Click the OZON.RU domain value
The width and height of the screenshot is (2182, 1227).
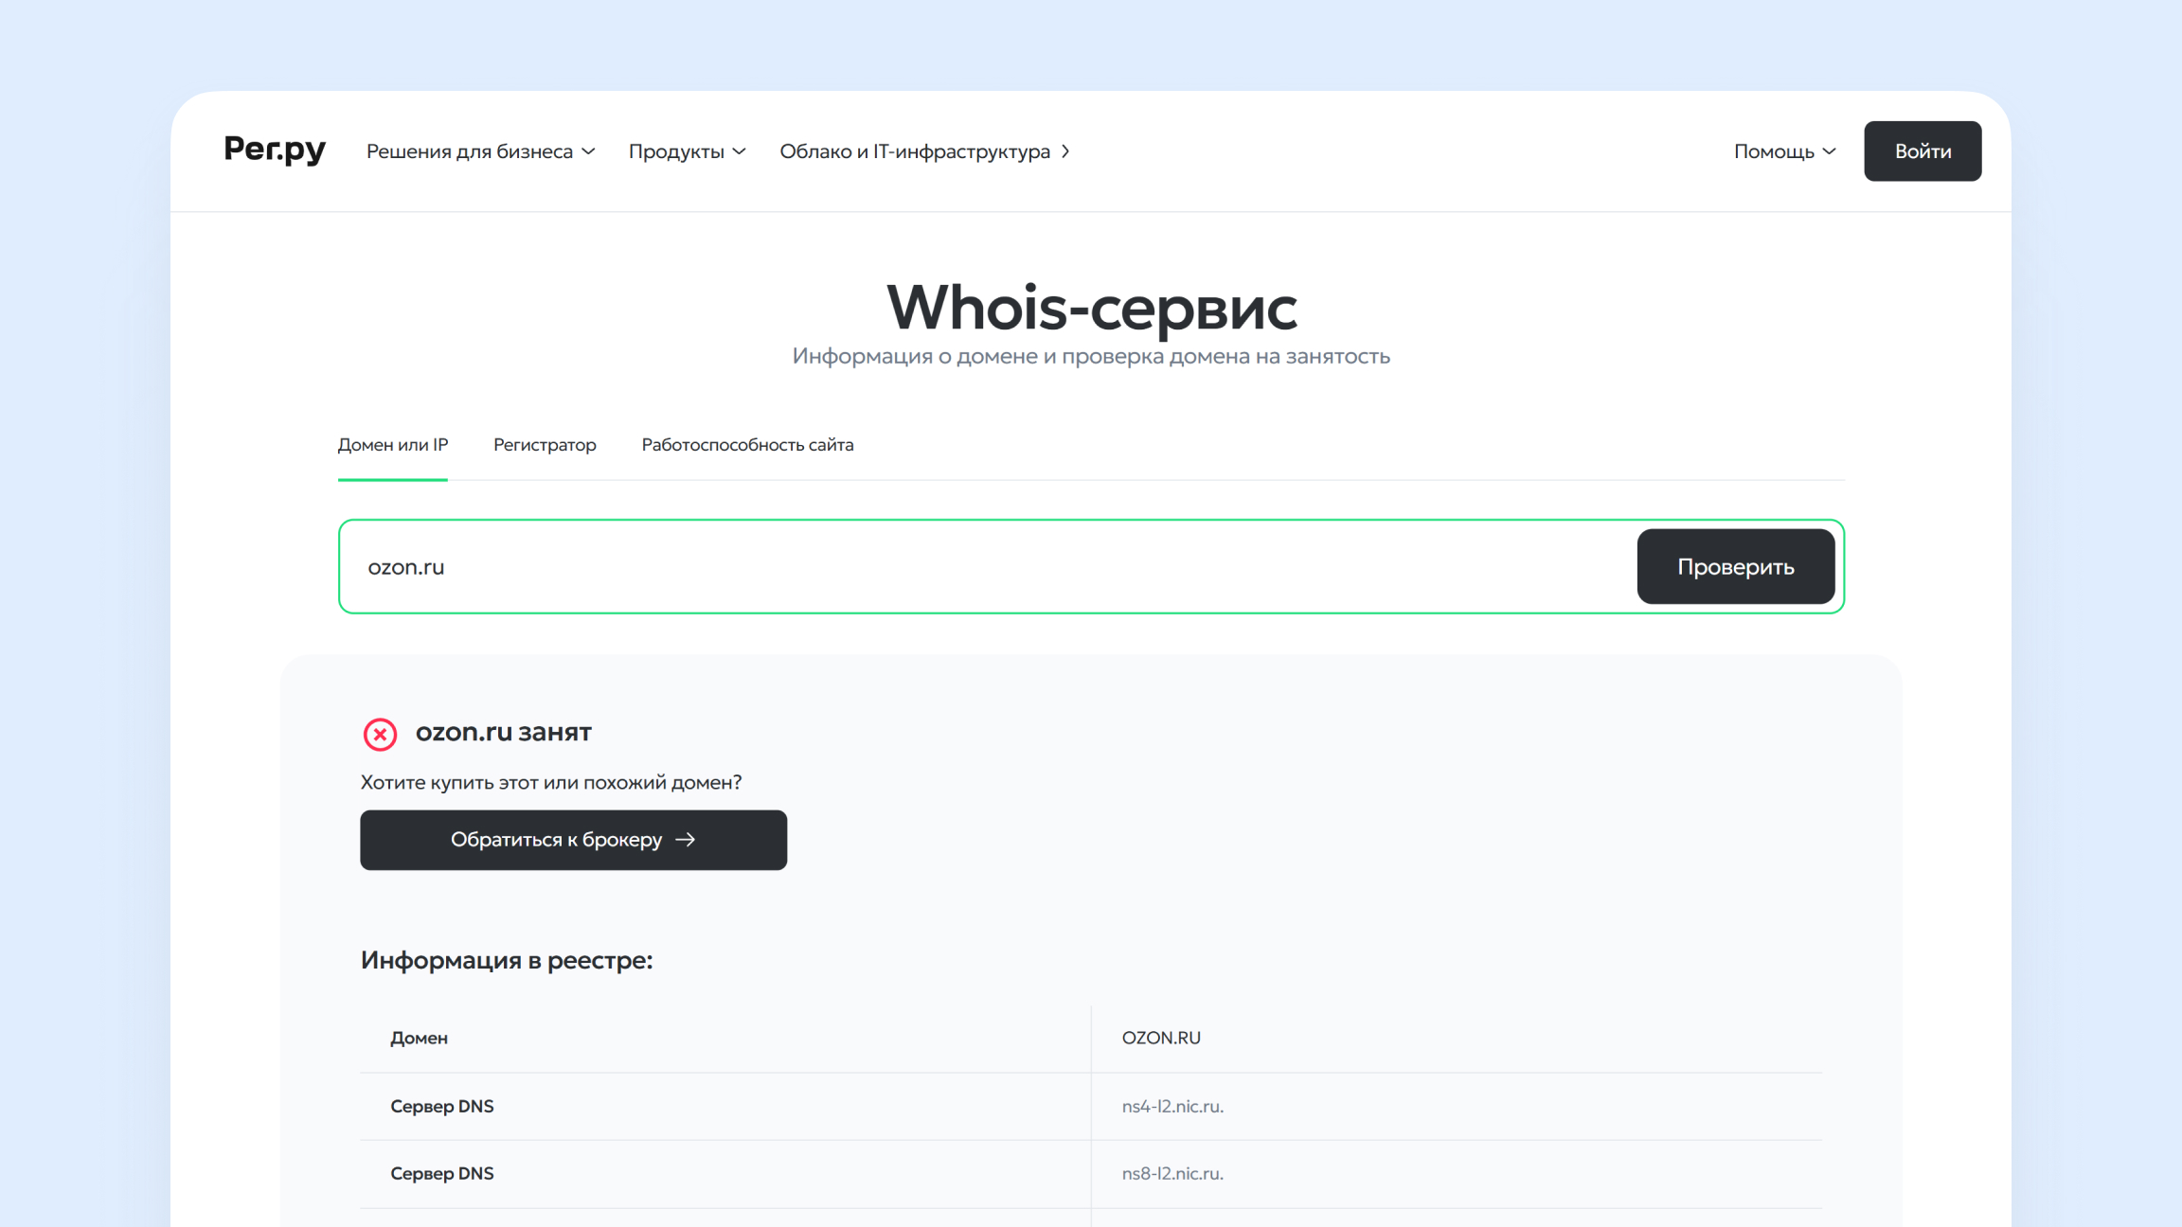[x=1161, y=1038]
